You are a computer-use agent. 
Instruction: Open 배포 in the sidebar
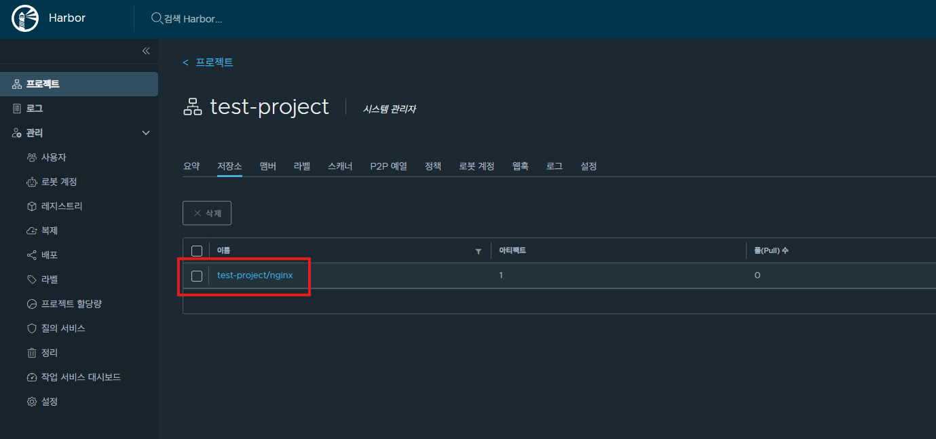50,255
